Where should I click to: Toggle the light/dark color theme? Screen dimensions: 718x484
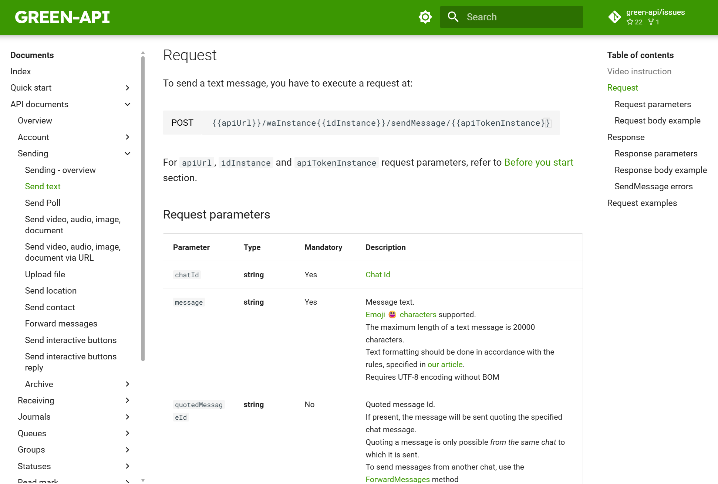pyautogui.click(x=425, y=17)
